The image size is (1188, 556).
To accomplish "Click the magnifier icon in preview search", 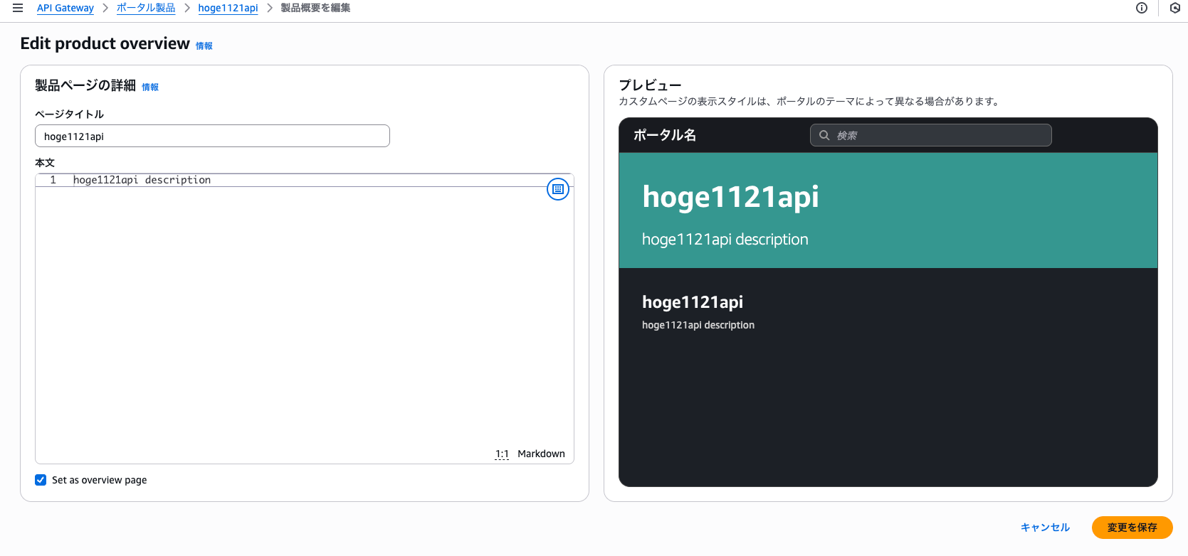I will coord(824,135).
